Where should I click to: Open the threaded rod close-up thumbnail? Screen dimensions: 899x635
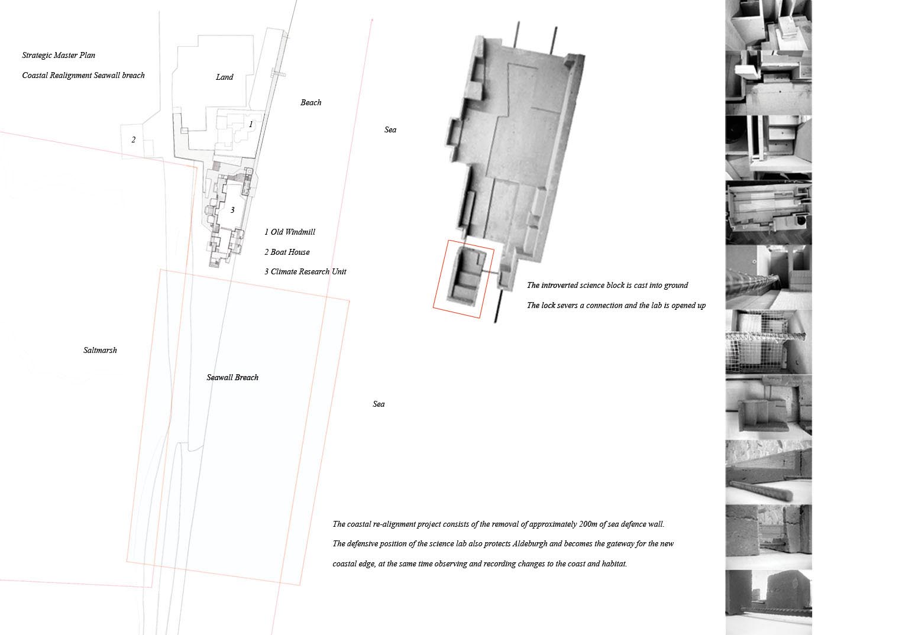[768, 277]
